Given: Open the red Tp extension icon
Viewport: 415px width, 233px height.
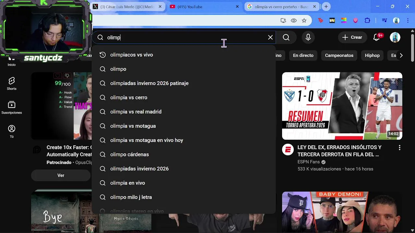Looking at the screenshot, I should click(x=320, y=20).
